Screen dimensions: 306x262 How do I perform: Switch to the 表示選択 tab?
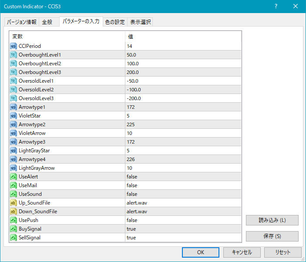(140, 22)
